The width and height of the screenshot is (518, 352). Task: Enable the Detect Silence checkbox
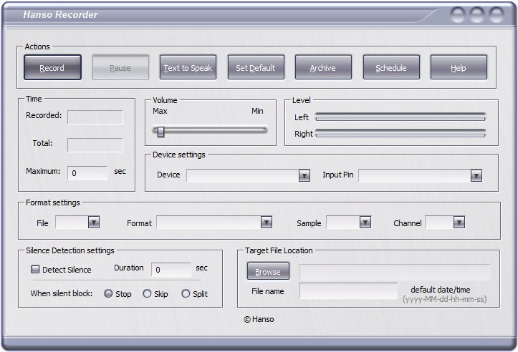(35, 269)
